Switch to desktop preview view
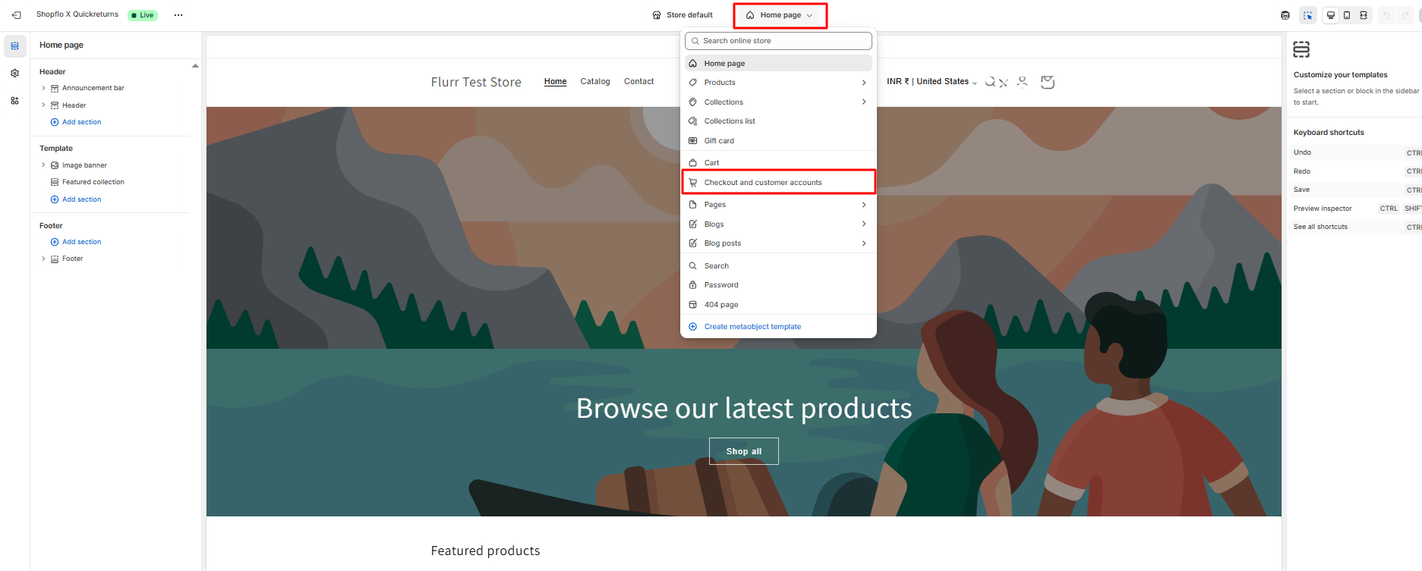The image size is (1422, 571). (1331, 15)
